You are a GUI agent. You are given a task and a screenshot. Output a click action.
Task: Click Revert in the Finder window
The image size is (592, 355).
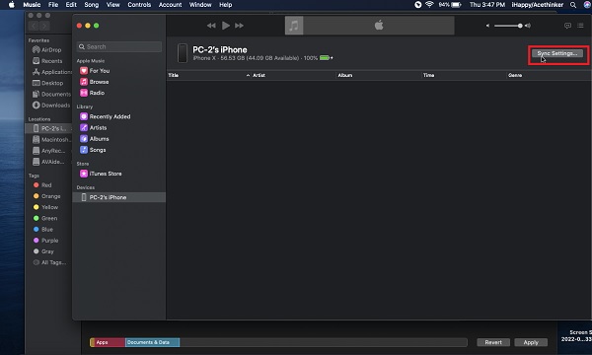click(x=493, y=342)
